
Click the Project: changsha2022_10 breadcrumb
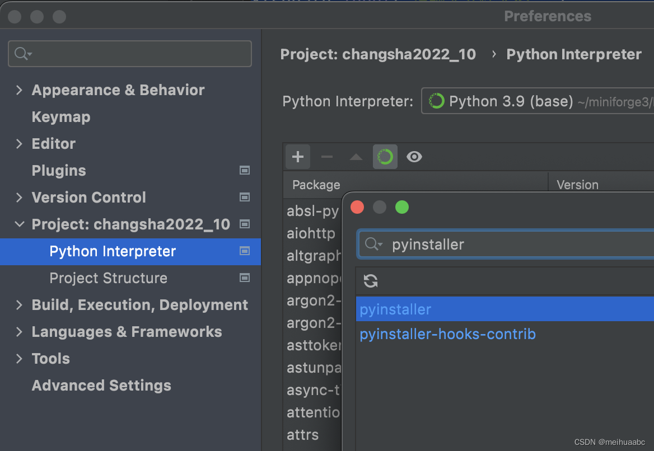[378, 54]
